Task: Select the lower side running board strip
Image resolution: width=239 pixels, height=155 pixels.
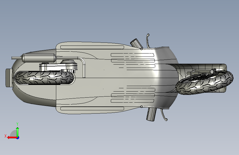Action: (x=92, y=109)
